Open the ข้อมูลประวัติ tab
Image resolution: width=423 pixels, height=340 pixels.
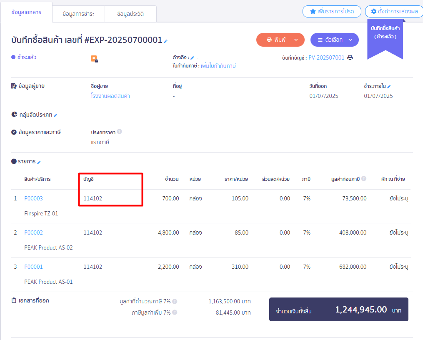tap(130, 14)
